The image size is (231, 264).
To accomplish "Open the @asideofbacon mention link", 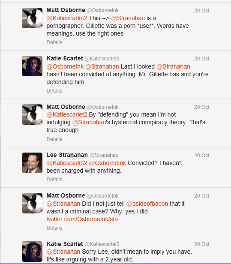I will tap(147, 204).
